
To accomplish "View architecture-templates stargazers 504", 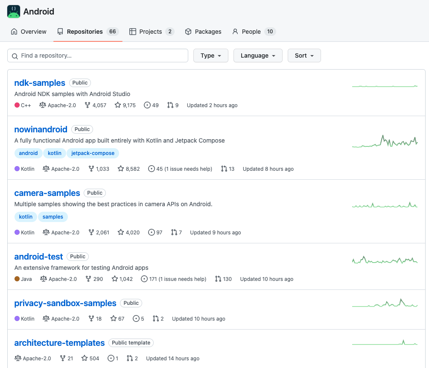I will [90, 359].
